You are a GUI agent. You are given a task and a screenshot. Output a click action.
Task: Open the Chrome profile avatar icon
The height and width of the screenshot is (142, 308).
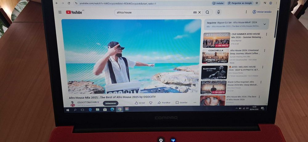[x=271, y=3]
